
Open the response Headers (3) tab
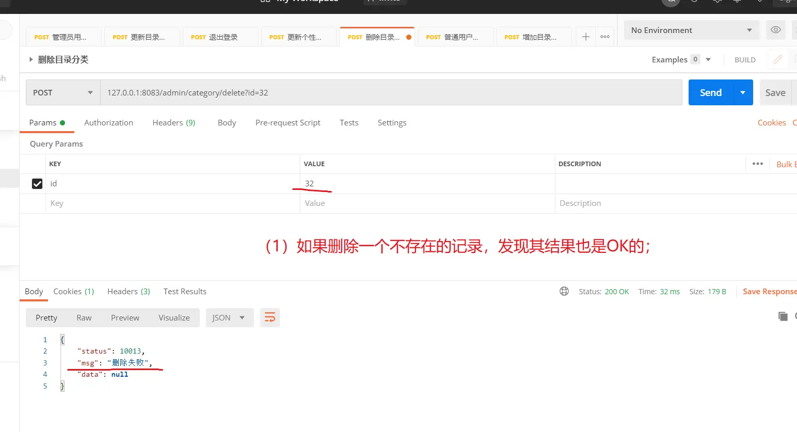click(129, 292)
